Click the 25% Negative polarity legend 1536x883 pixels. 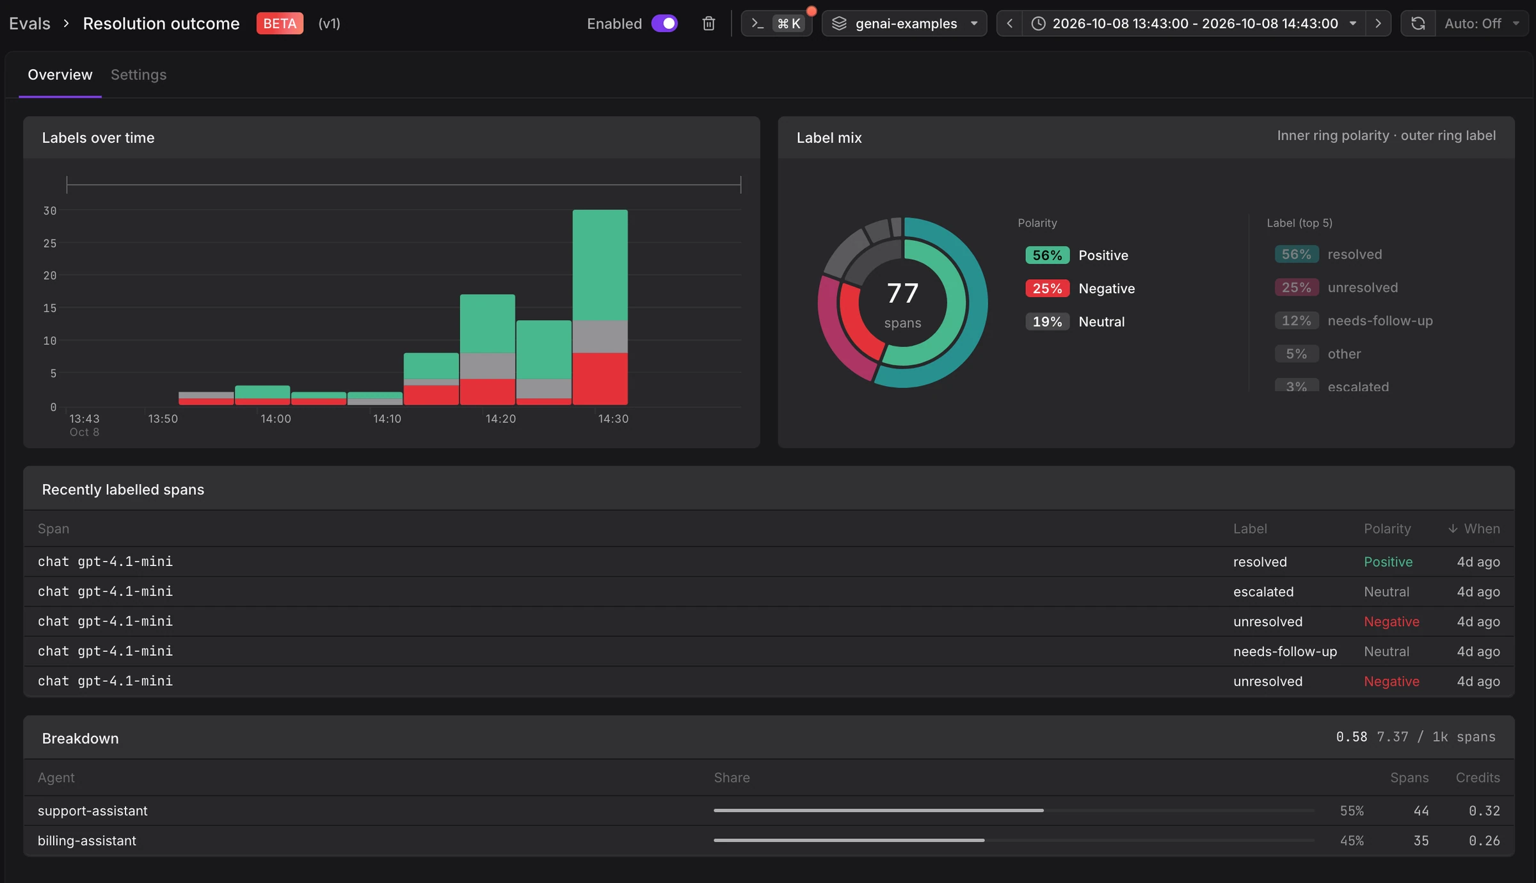[x=1080, y=289]
